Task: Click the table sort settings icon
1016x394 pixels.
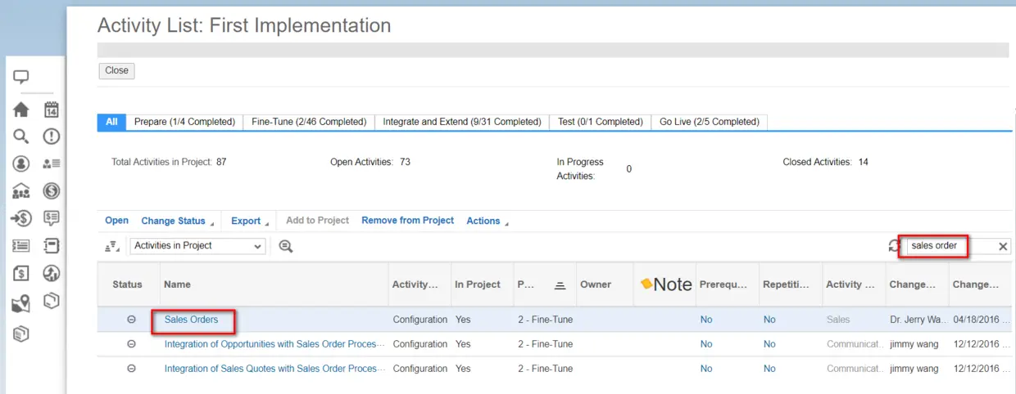Action: 112,246
